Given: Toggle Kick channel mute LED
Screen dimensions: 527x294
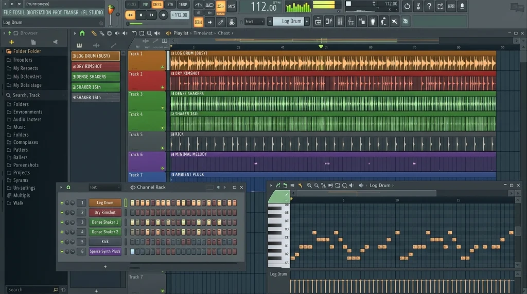Looking at the screenshot, I should [62, 242].
